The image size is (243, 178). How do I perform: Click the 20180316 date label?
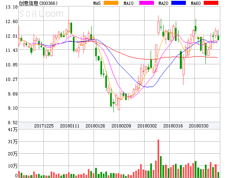click(173, 126)
